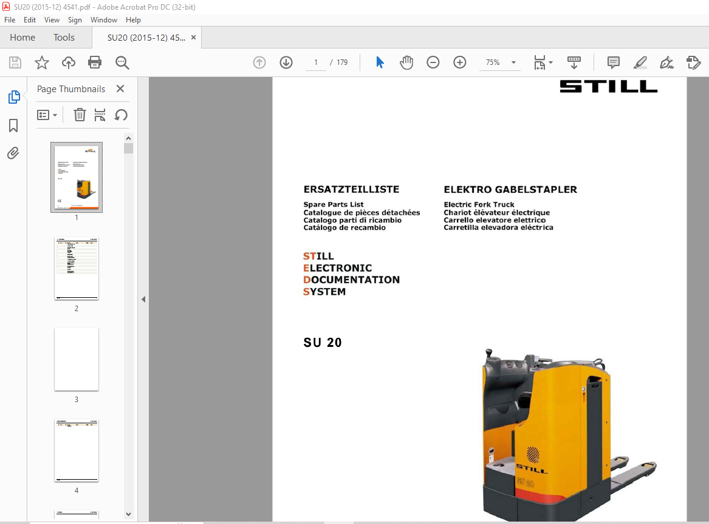709x524 pixels.
Task: Click the 179 total pages label
Action: pyautogui.click(x=342, y=62)
